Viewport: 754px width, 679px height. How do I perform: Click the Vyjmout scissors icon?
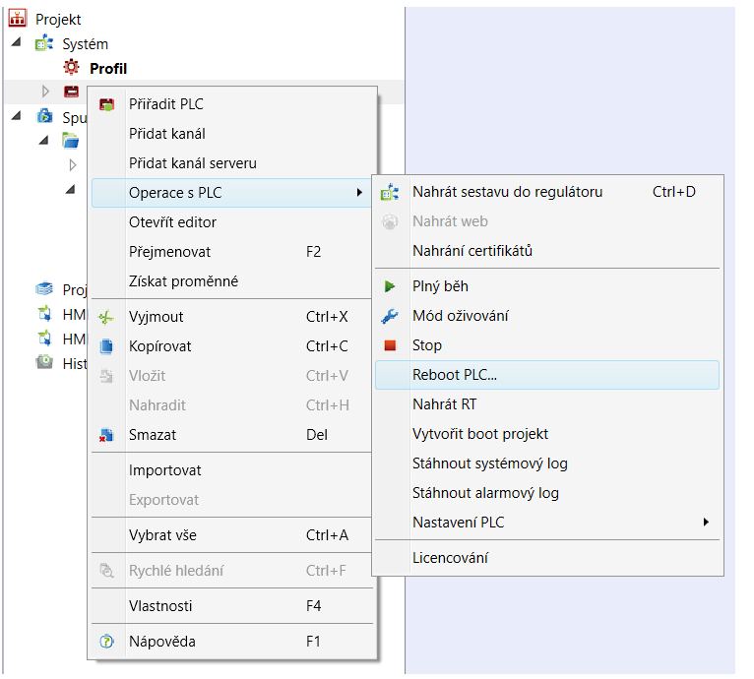pos(107,317)
